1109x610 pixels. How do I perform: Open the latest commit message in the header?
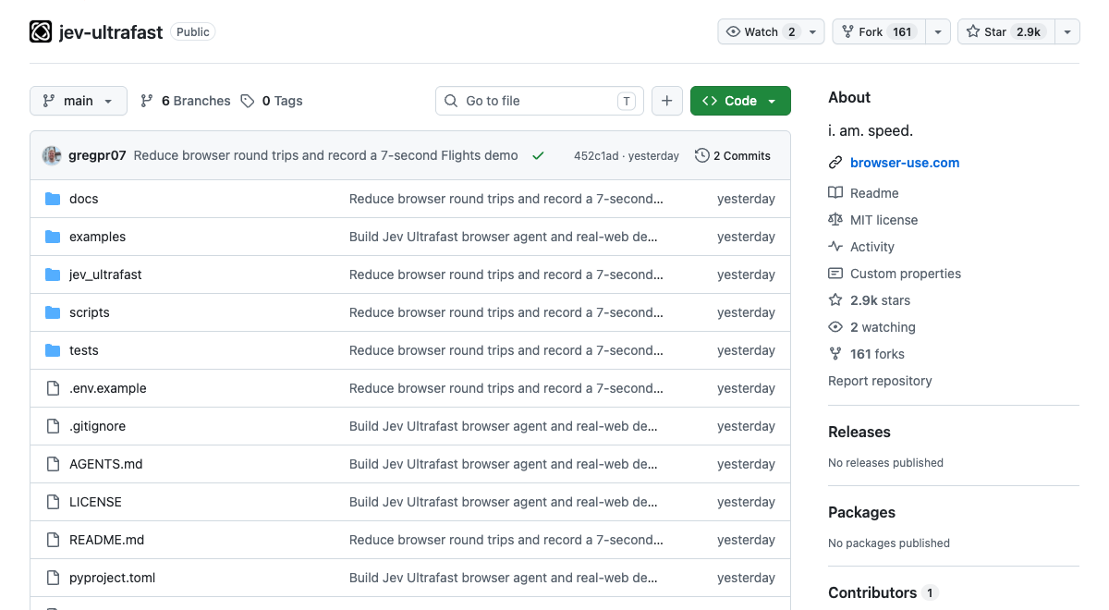pos(326,155)
